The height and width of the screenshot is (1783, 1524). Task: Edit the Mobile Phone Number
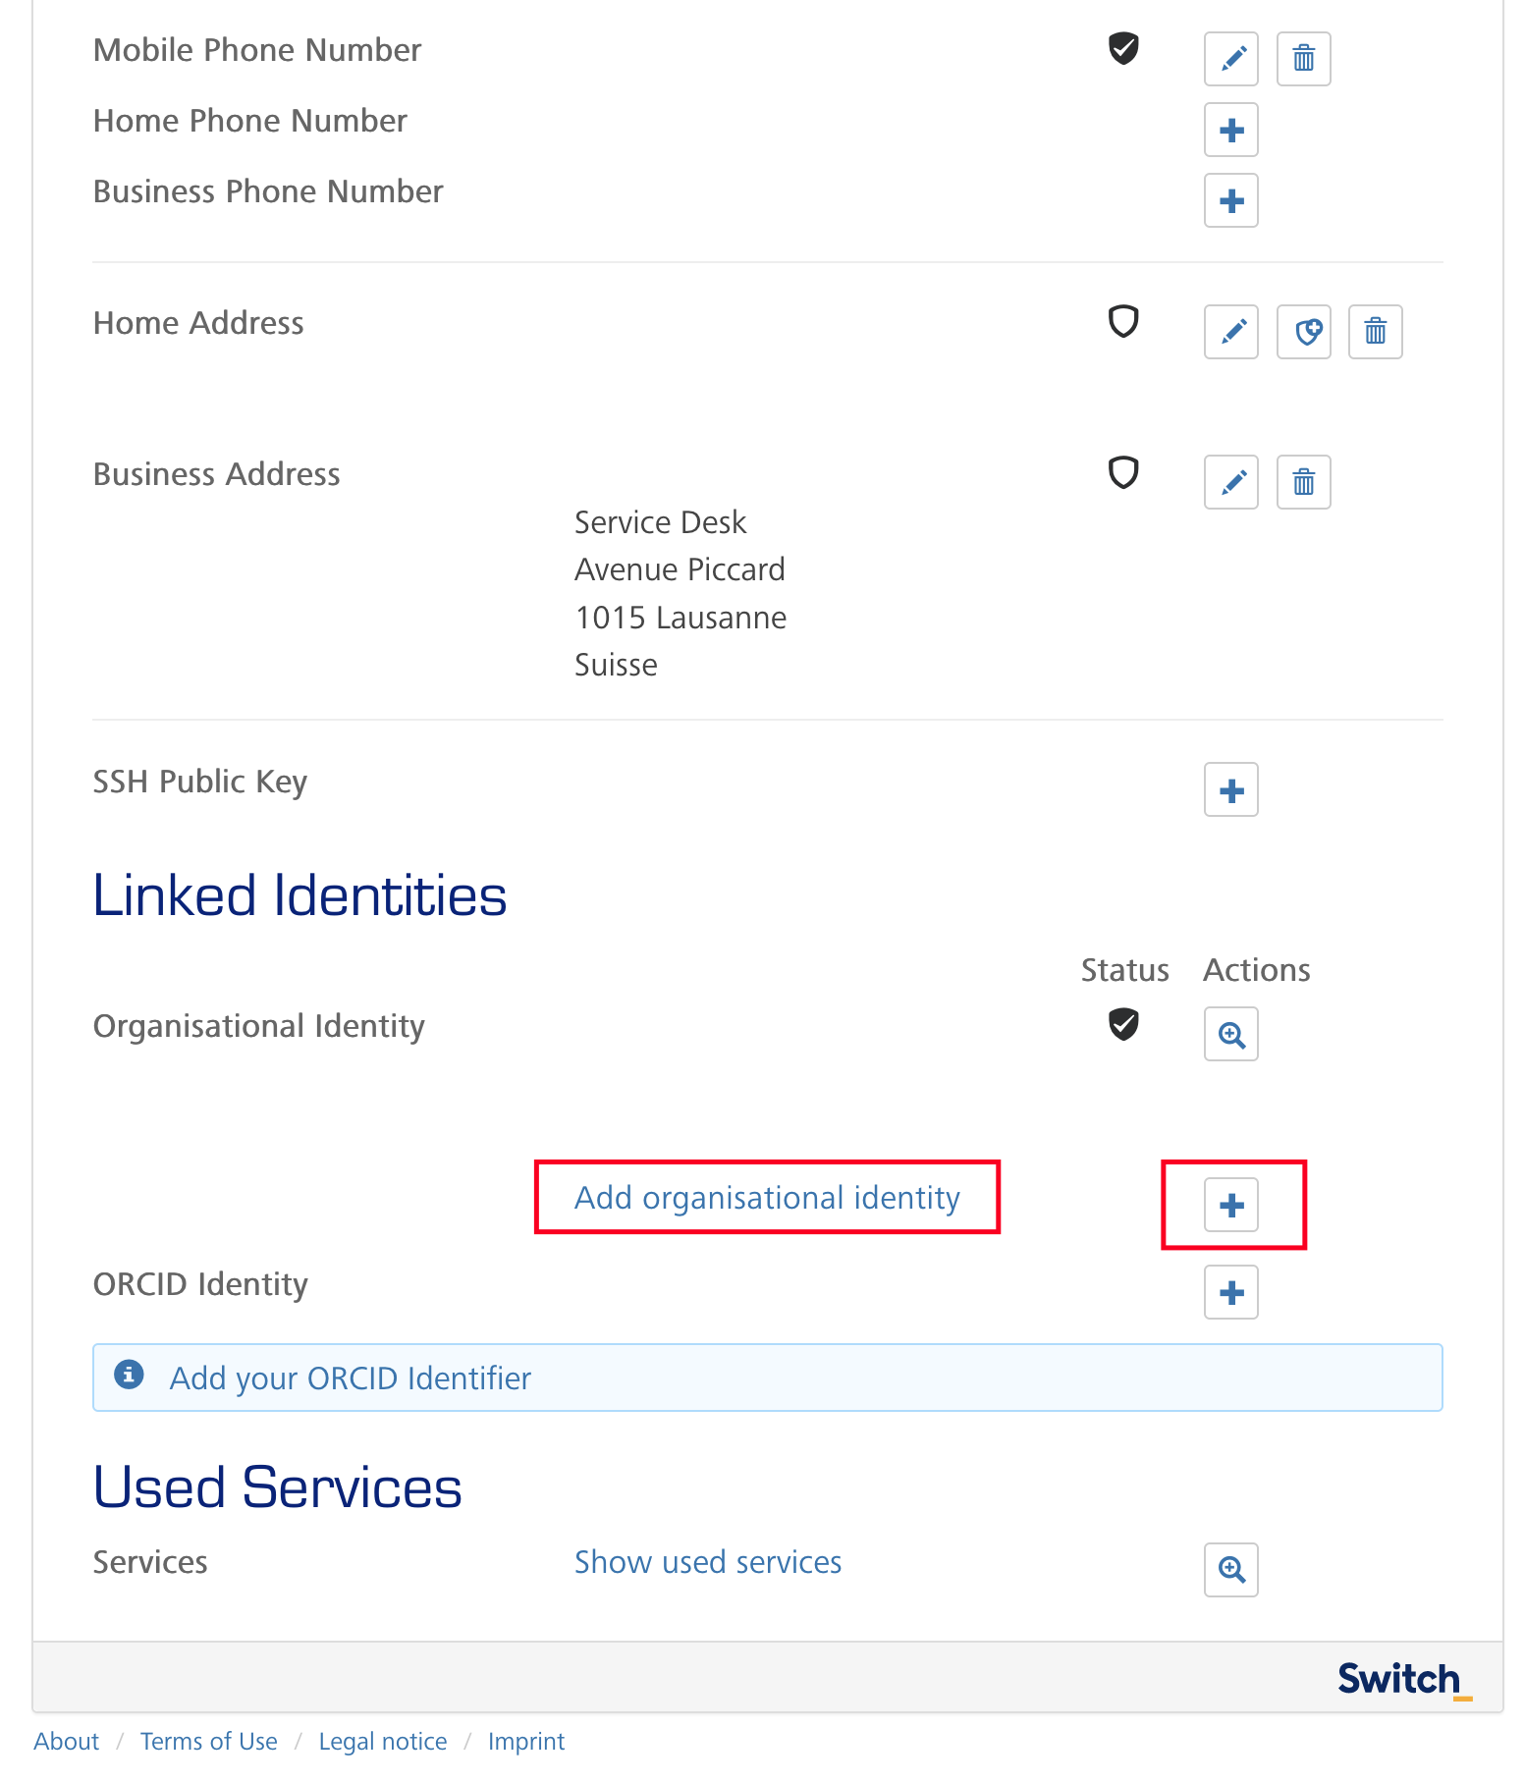click(1231, 59)
